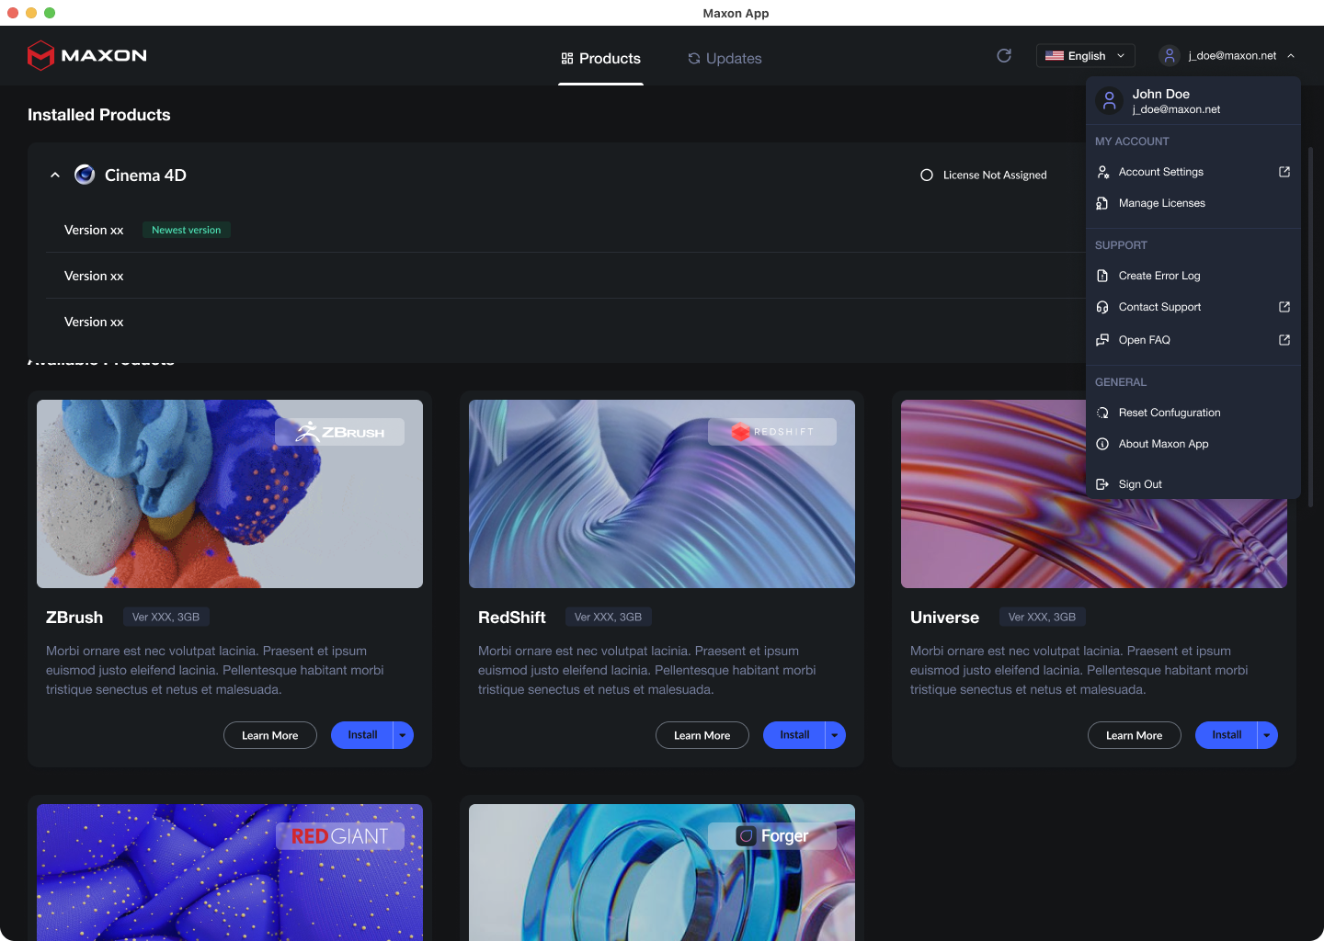This screenshot has width=1324, height=941.
Task: Click Learn More for ZBrush
Action: click(270, 735)
